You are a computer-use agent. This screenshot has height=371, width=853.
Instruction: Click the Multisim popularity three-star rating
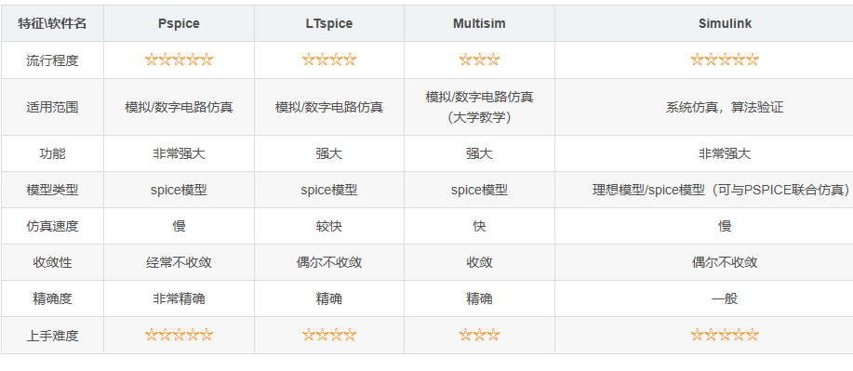[479, 60]
